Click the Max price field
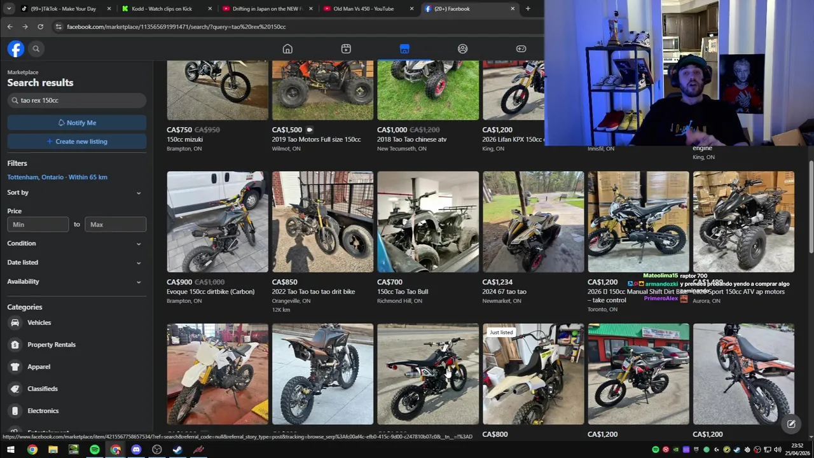The width and height of the screenshot is (814, 458). [x=116, y=225]
